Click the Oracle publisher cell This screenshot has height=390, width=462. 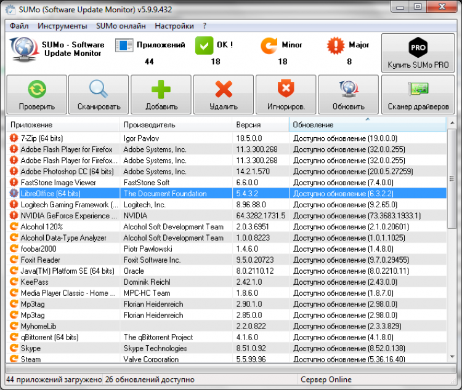point(134,271)
